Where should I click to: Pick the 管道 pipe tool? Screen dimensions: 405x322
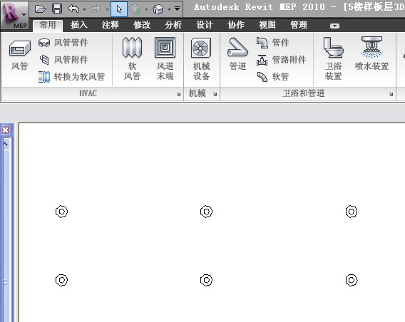coord(237,54)
